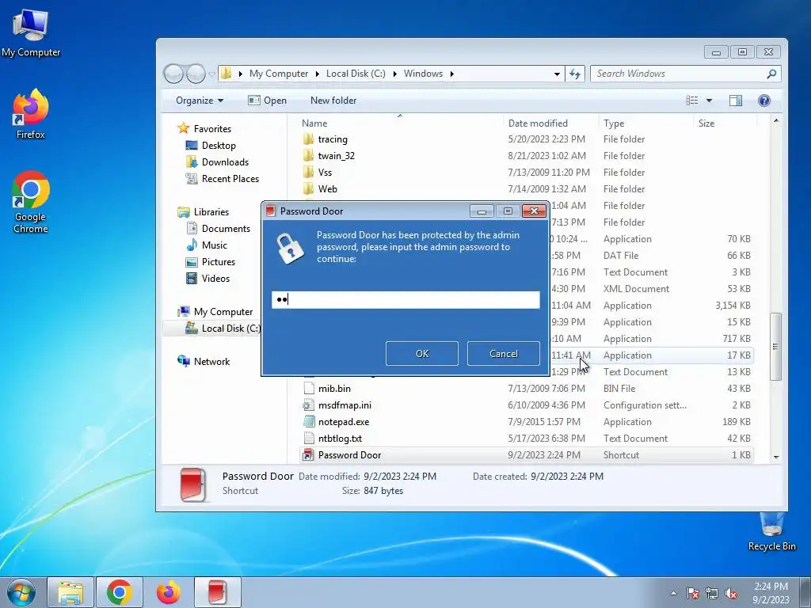
Task: Open File Explorer from the taskbar
Action: pos(70,592)
